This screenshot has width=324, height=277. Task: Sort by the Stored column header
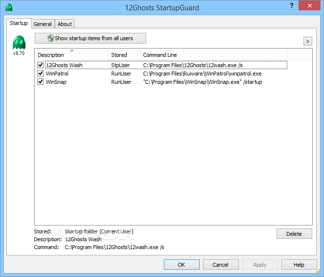pyautogui.click(x=123, y=55)
